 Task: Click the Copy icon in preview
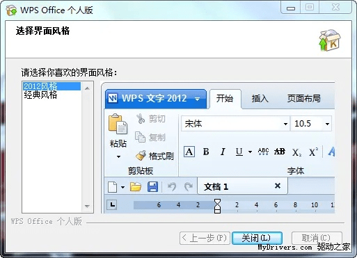pyautogui.click(x=140, y=137)
